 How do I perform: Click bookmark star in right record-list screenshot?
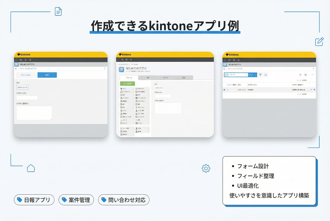[239, 60]
